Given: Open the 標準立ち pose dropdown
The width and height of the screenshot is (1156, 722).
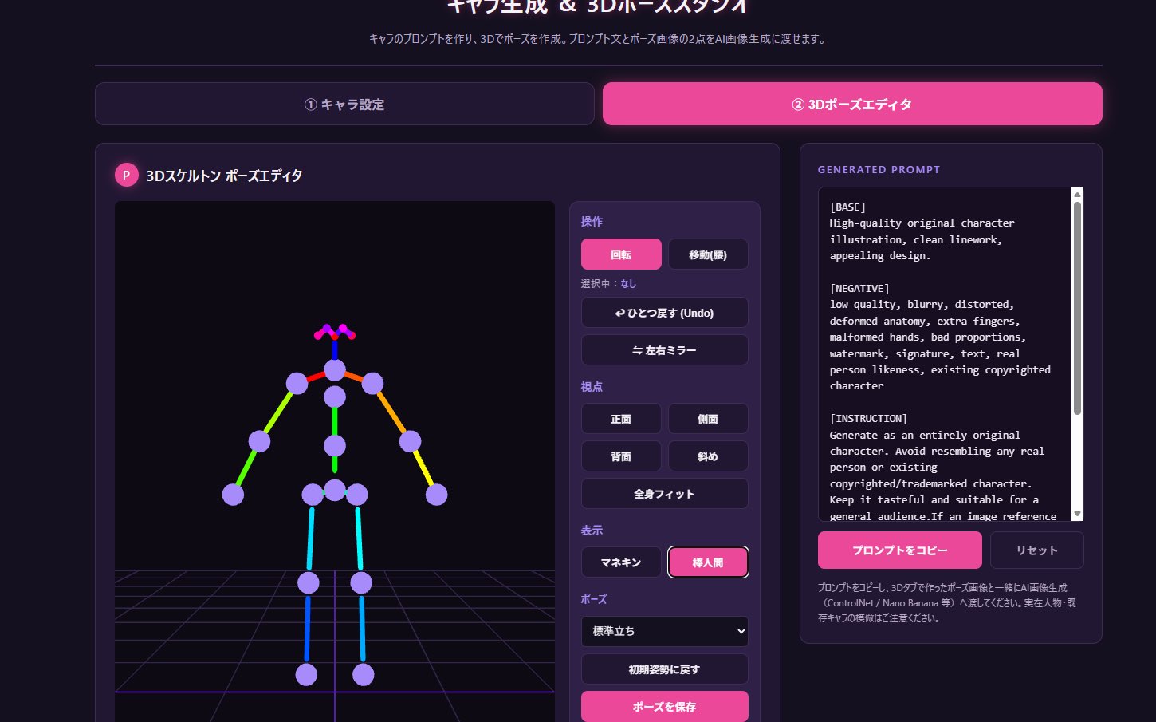Looking at the screenshot, I should click(665, 631).
